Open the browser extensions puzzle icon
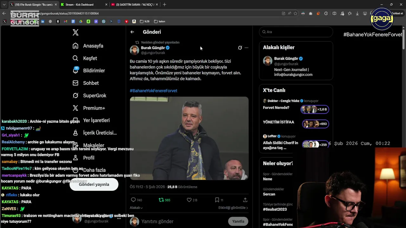Image resolution: width=406 pixels, height=228 pixels. (326, 13)
